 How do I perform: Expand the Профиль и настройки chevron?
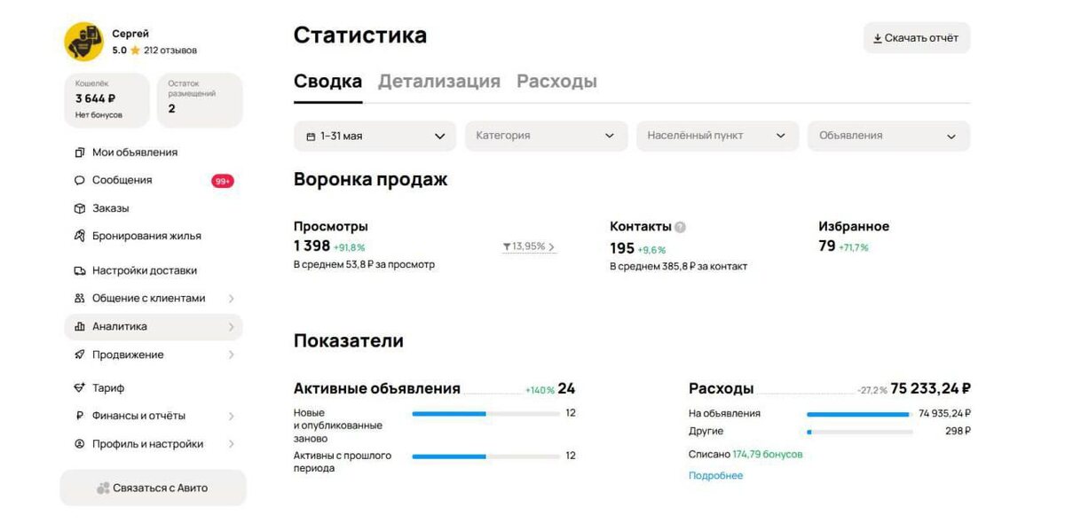231,444
